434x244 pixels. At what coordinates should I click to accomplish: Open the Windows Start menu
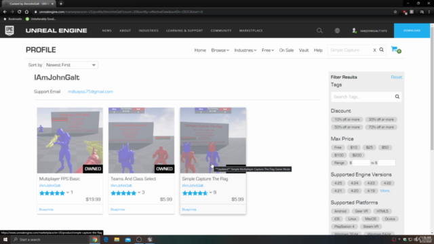(x=5, y=239)
